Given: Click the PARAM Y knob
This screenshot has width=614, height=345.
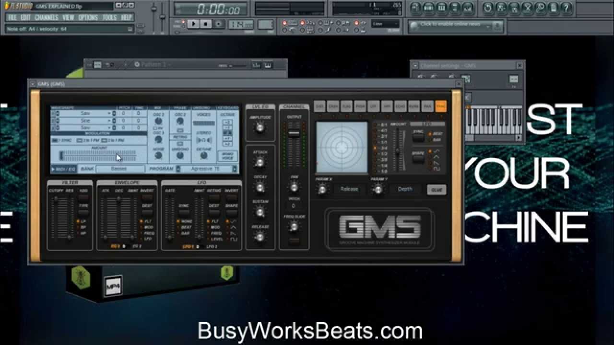Looking at the screenshot, I should pyautogui.click(x=378, y=190).
